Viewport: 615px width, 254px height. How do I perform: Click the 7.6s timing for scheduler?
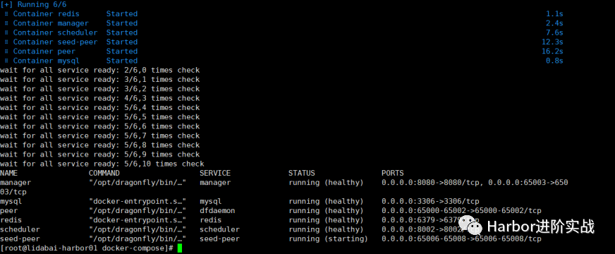coord(554,33)
